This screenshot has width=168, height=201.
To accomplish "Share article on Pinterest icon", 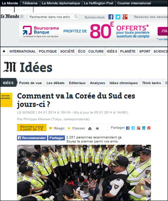I will [x=149, y=128].
